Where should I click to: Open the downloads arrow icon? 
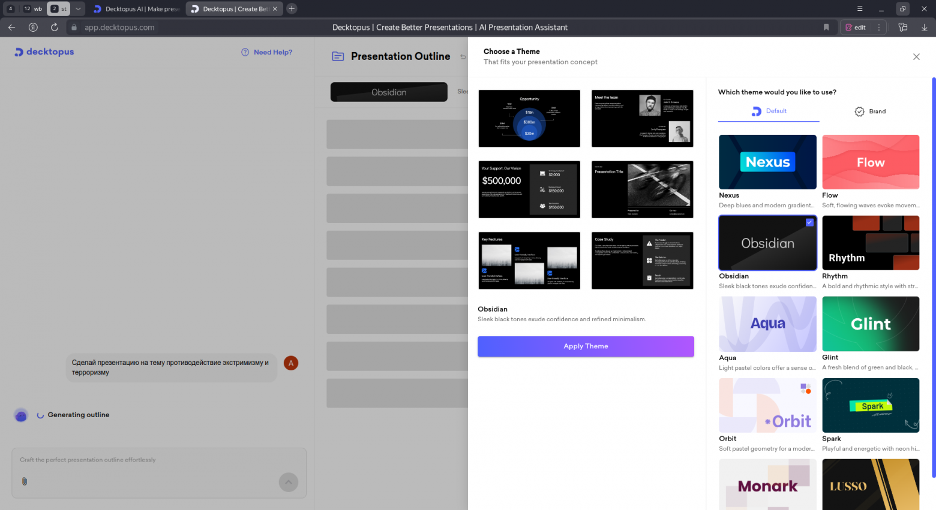tap(924, 27)
